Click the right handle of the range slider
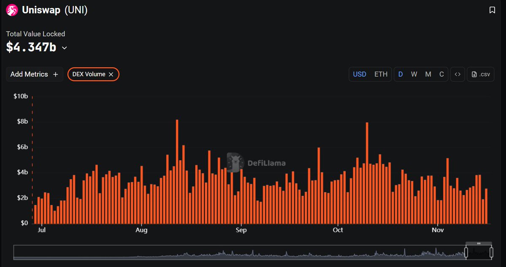Viewport: 506px width, 267px height. pos(491,252)
